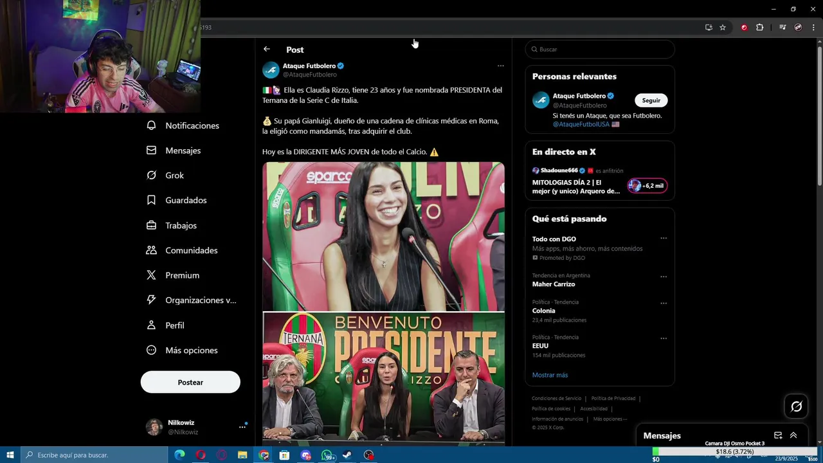Click Nilkowiz profile avatar at bottom

[154, 427]
